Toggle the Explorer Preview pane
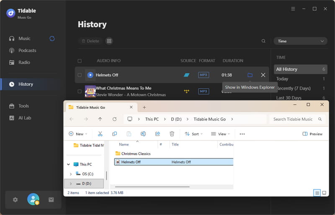Image resolution: width=335 pixels, height=215 pixels. 312,134
